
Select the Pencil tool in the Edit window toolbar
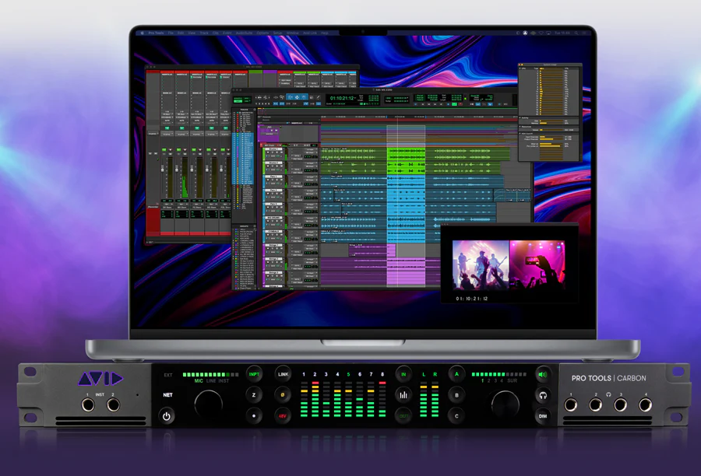[x=317, y=98]
